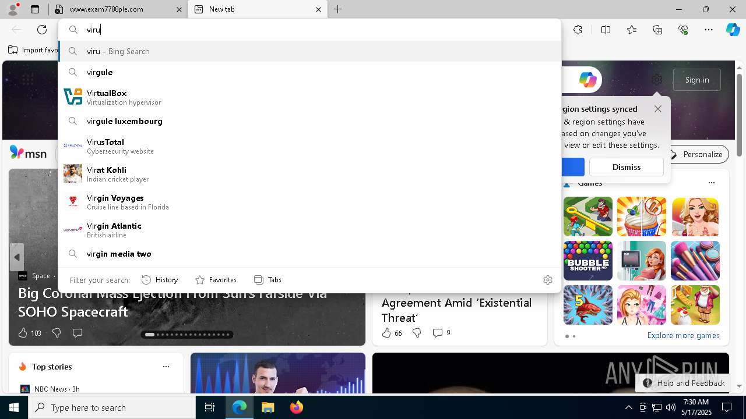This screenshot has height=419, width=746.
Task: Open tab actions menu icon
Action: (35, 9)
